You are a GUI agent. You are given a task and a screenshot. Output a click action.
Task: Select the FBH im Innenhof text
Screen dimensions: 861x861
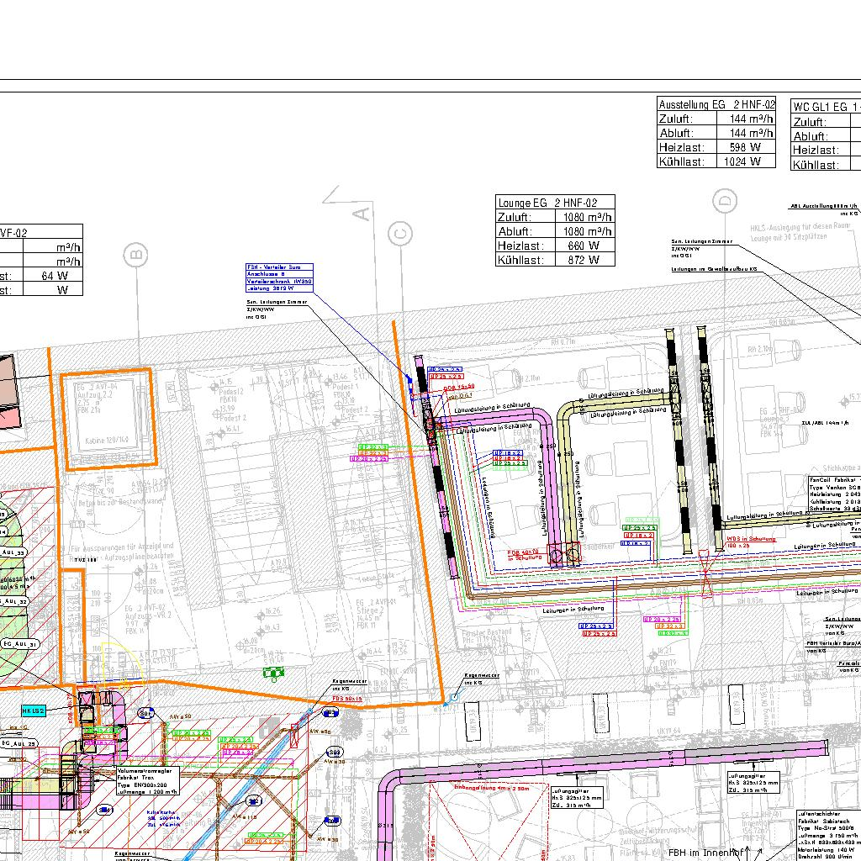[x=706, y=853]
